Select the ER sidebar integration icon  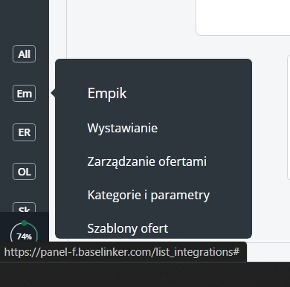(x=24, y=132)
